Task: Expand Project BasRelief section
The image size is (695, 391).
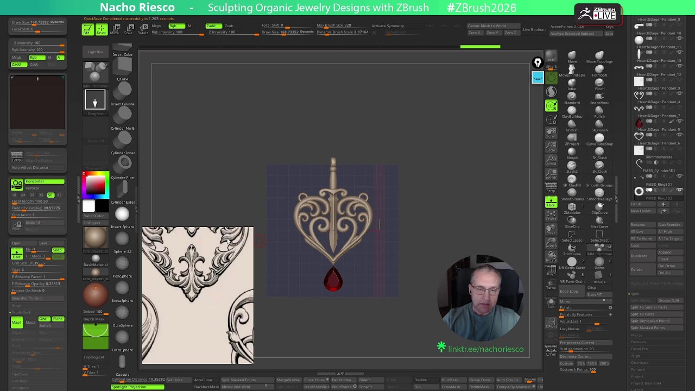Action: (x=646, y=383)
